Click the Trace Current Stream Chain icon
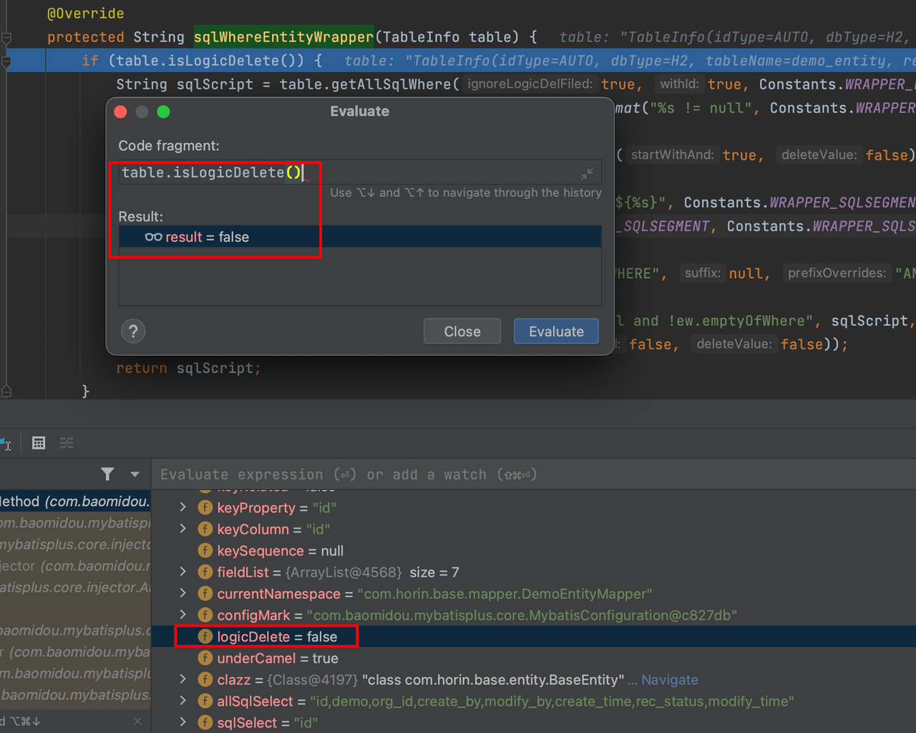The width and height of the screenshot is (916, 733). 67,443
